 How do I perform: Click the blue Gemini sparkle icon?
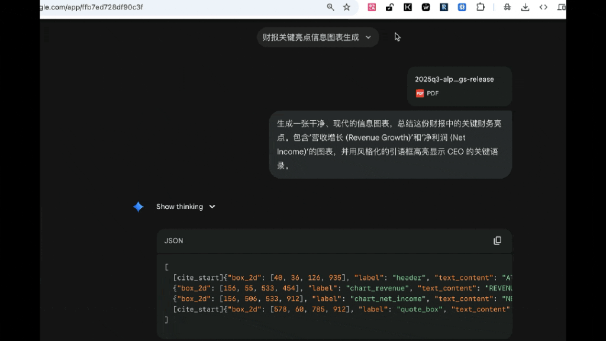[138, 207]
